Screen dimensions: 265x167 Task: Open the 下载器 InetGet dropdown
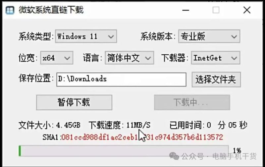click(216, 58)
